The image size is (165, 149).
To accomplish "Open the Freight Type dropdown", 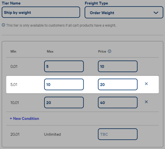I will [124, 12].
